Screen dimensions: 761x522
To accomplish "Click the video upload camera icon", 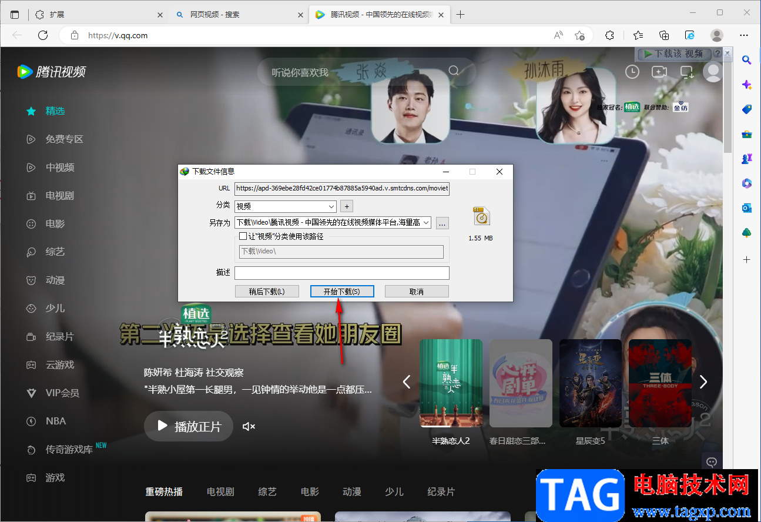I will pyautogui.click(x=659, y=72).
